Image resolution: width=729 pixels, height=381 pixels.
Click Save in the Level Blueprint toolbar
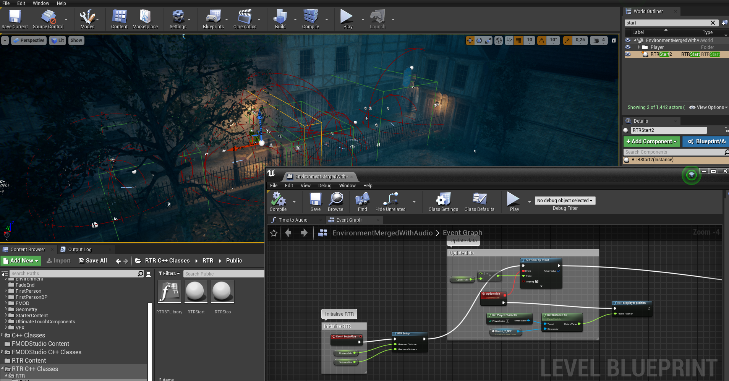click(316, 202)
